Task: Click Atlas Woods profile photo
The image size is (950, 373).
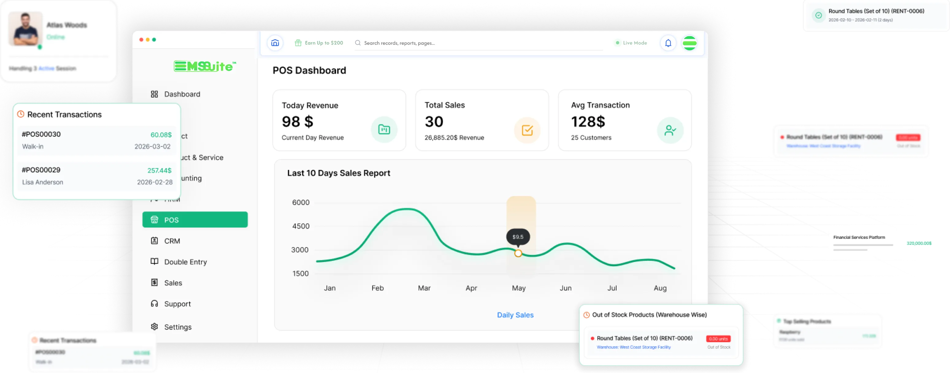Action: [x=25, y=29]
